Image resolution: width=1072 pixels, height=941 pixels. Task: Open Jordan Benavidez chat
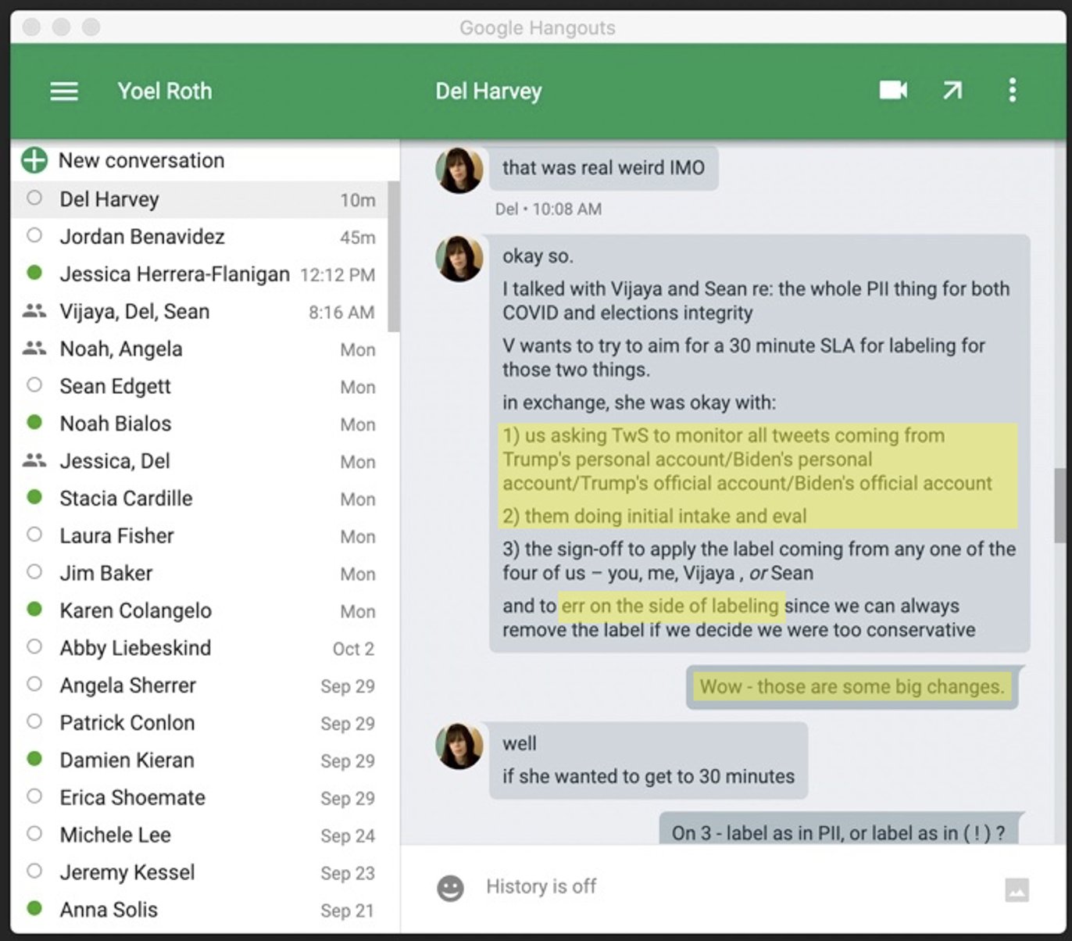tap(200, 237)
